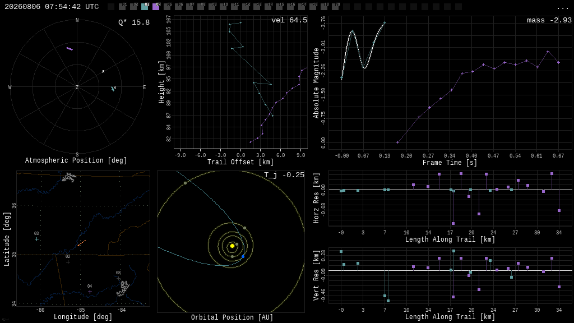Toggle station 07 square in top bar

[189, 7]
